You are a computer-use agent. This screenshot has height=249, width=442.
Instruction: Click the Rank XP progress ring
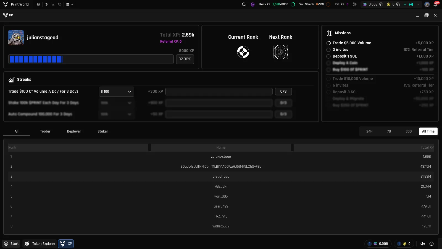pos(293,4)
